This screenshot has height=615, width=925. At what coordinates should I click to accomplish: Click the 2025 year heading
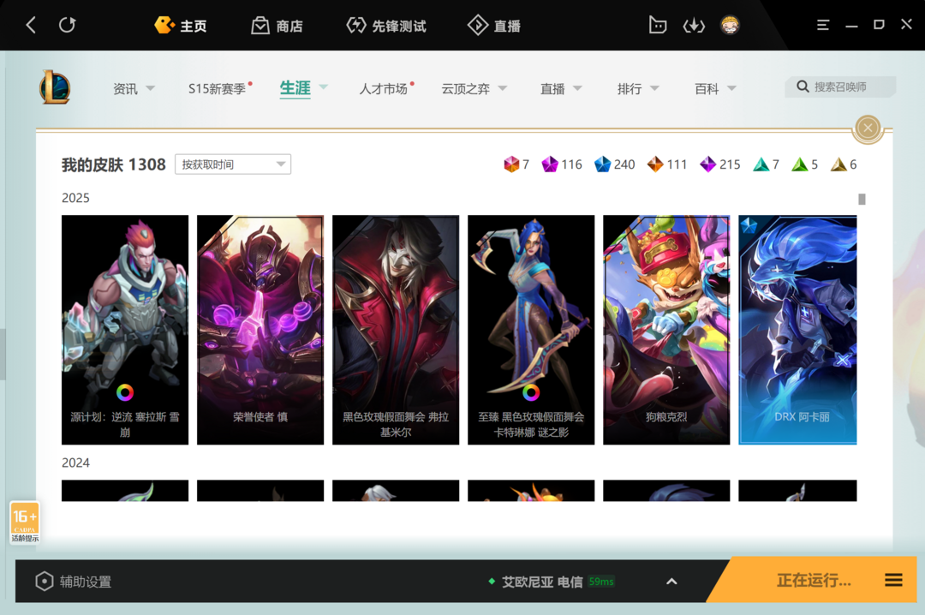point(75,198)
